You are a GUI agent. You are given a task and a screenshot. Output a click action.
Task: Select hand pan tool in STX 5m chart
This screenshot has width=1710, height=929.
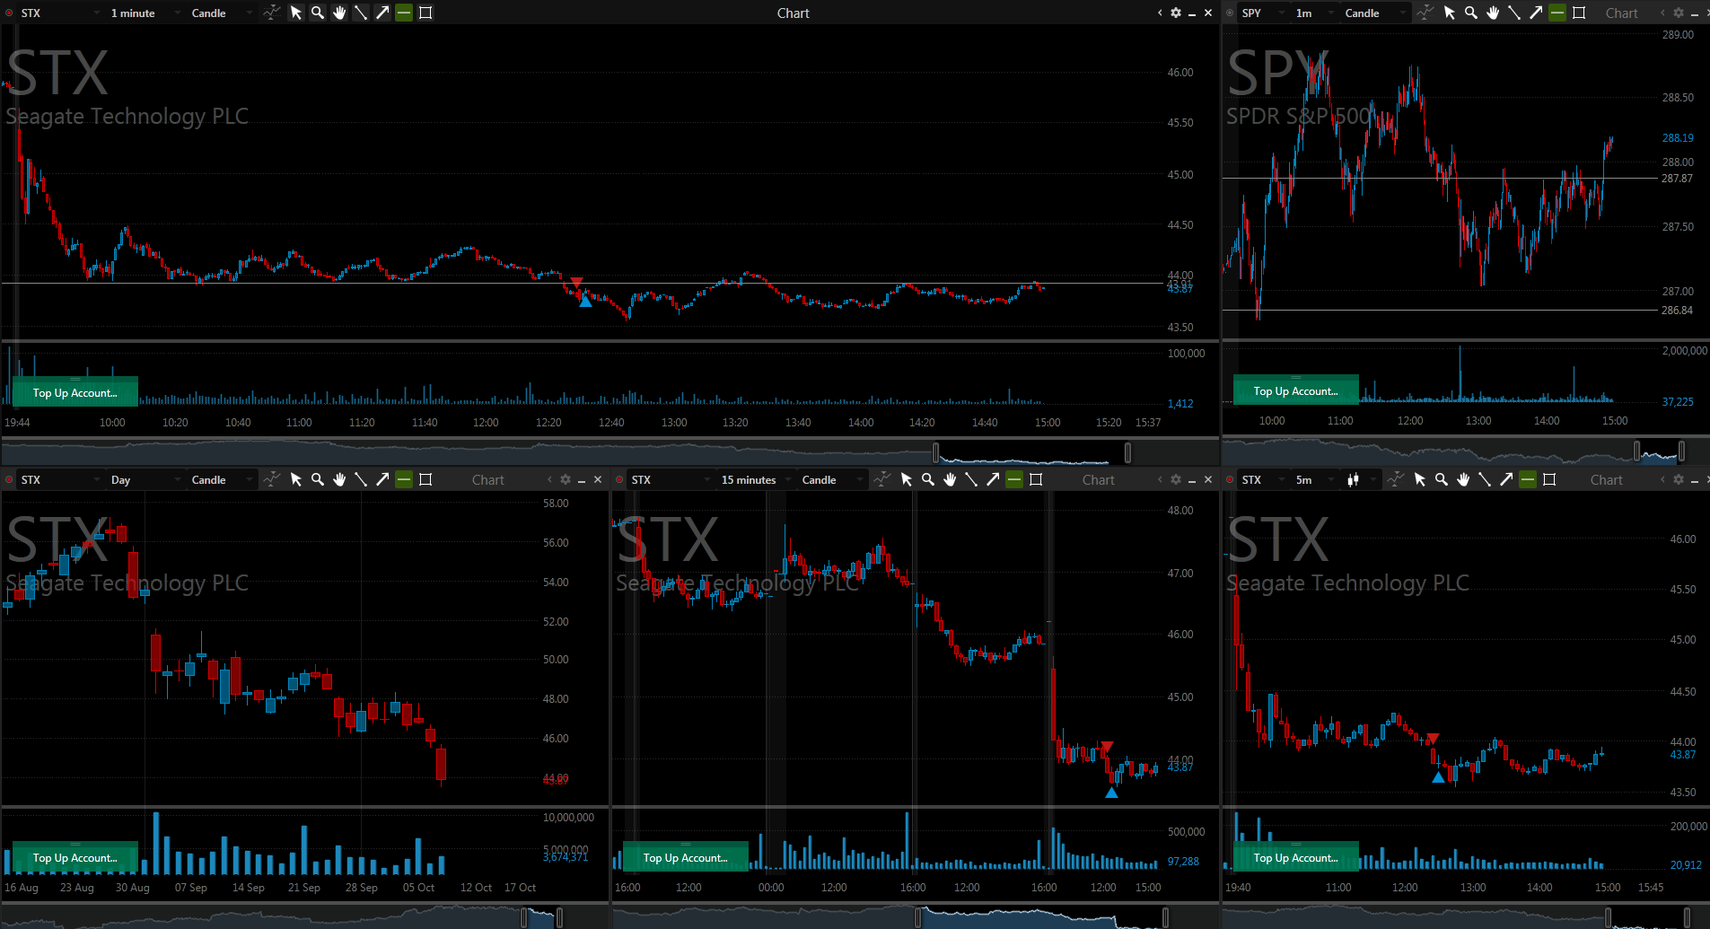[1463, 479]
